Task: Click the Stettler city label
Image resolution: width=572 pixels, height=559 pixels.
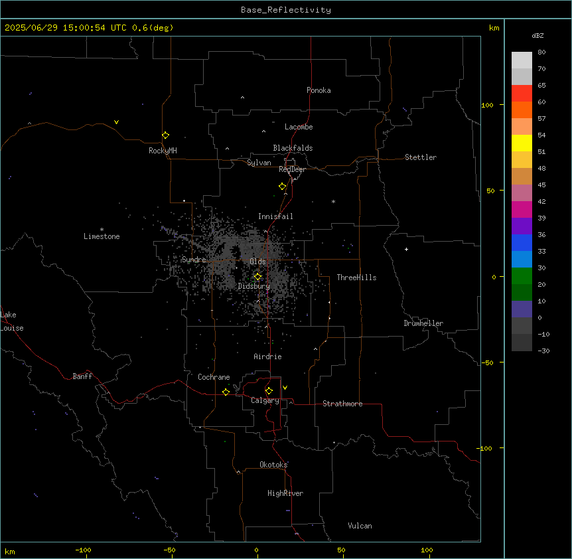Action: 421,157
